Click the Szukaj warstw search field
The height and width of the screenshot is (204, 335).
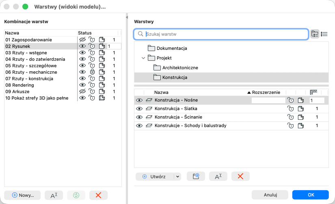pyautogui.click(x=221, y=34)
